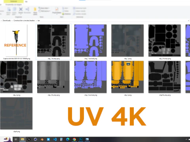Open Photoshop from the taskbar
The height and width of the screenshot is (142, 190).
81,139
